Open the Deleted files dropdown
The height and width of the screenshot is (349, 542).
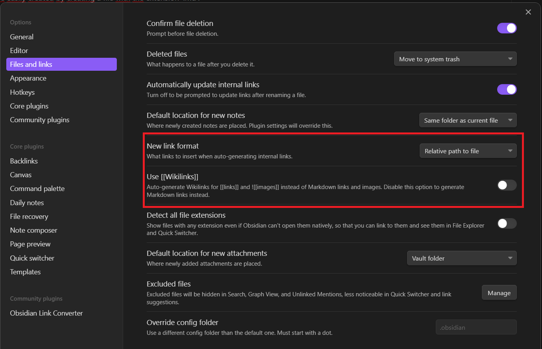(x=455, y=59)
